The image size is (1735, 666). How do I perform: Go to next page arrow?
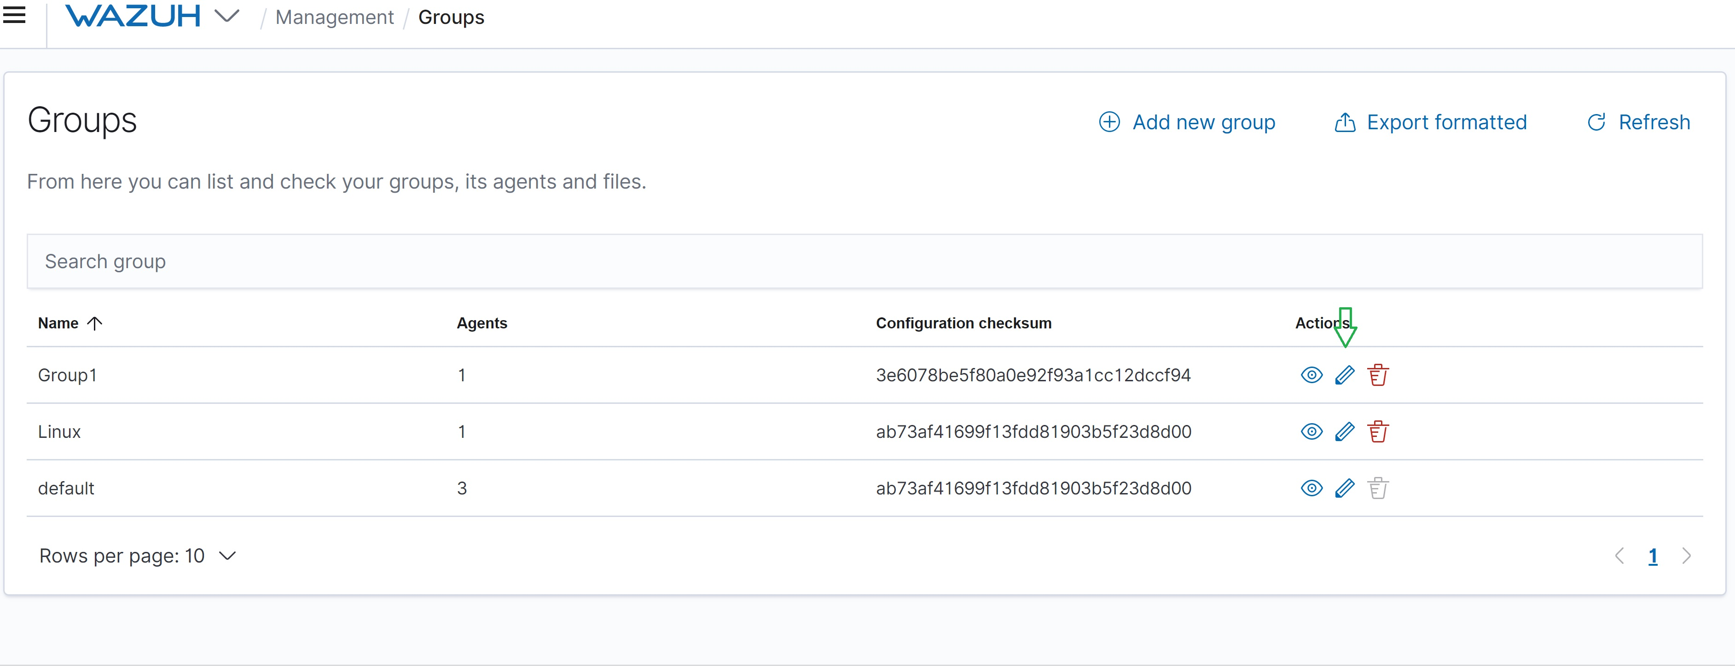pos(1686,556)
